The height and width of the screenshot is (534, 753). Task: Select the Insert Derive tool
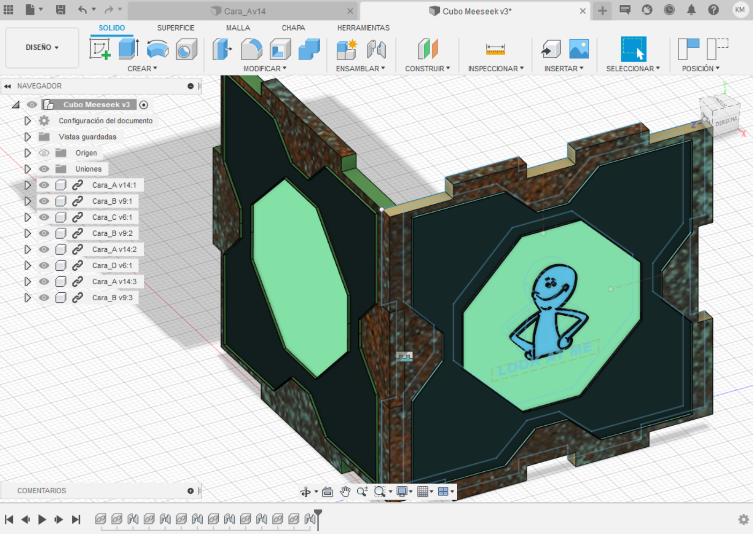tap(551, 49)
